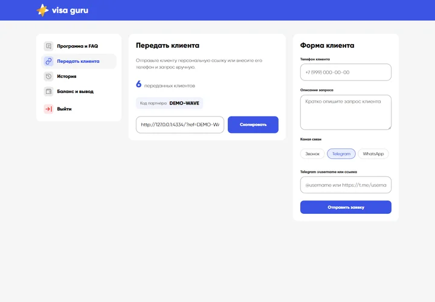
Task: Focus the referral link URL field
Action: click(x=180, y=124)
